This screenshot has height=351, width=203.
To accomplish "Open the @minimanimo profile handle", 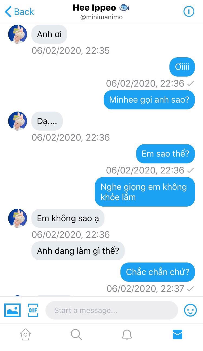I will click(x=101, y=17).
